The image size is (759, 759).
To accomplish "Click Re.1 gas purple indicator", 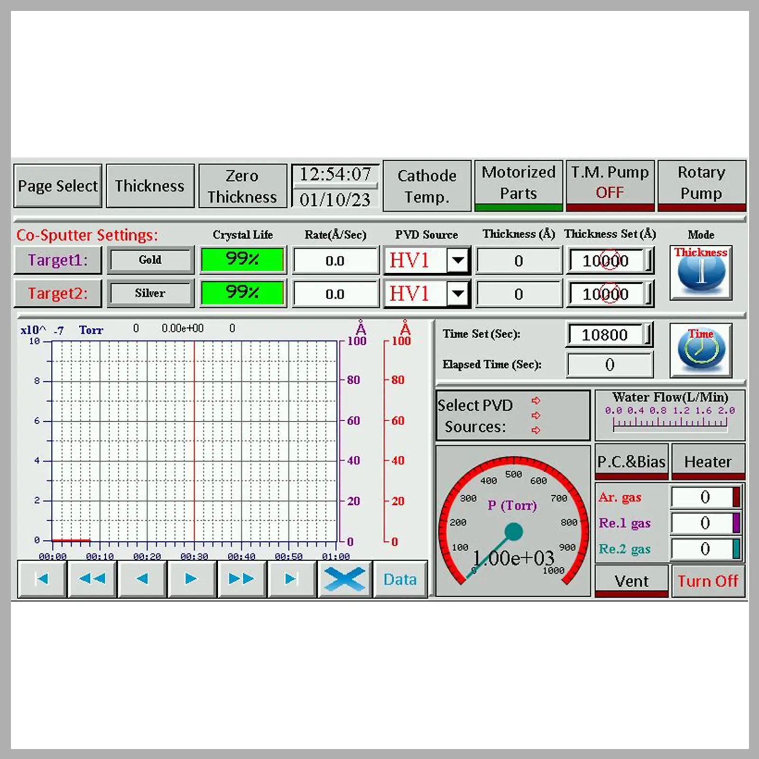I will coord(736,523).
